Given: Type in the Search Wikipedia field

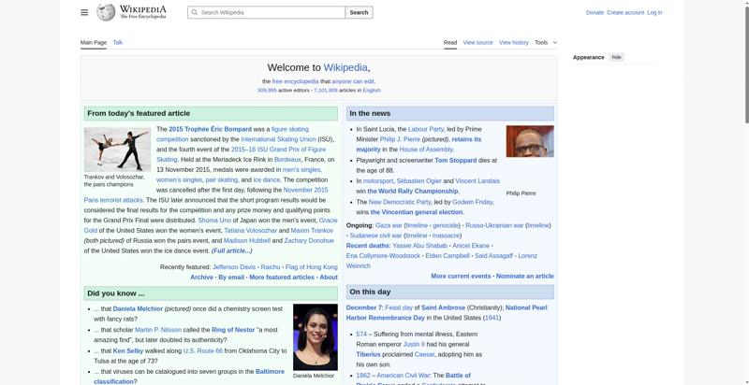Looking at the screenshot, I should pos(272,12).
